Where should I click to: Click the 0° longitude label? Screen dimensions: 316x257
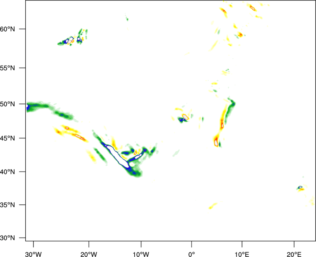[192, 254]
